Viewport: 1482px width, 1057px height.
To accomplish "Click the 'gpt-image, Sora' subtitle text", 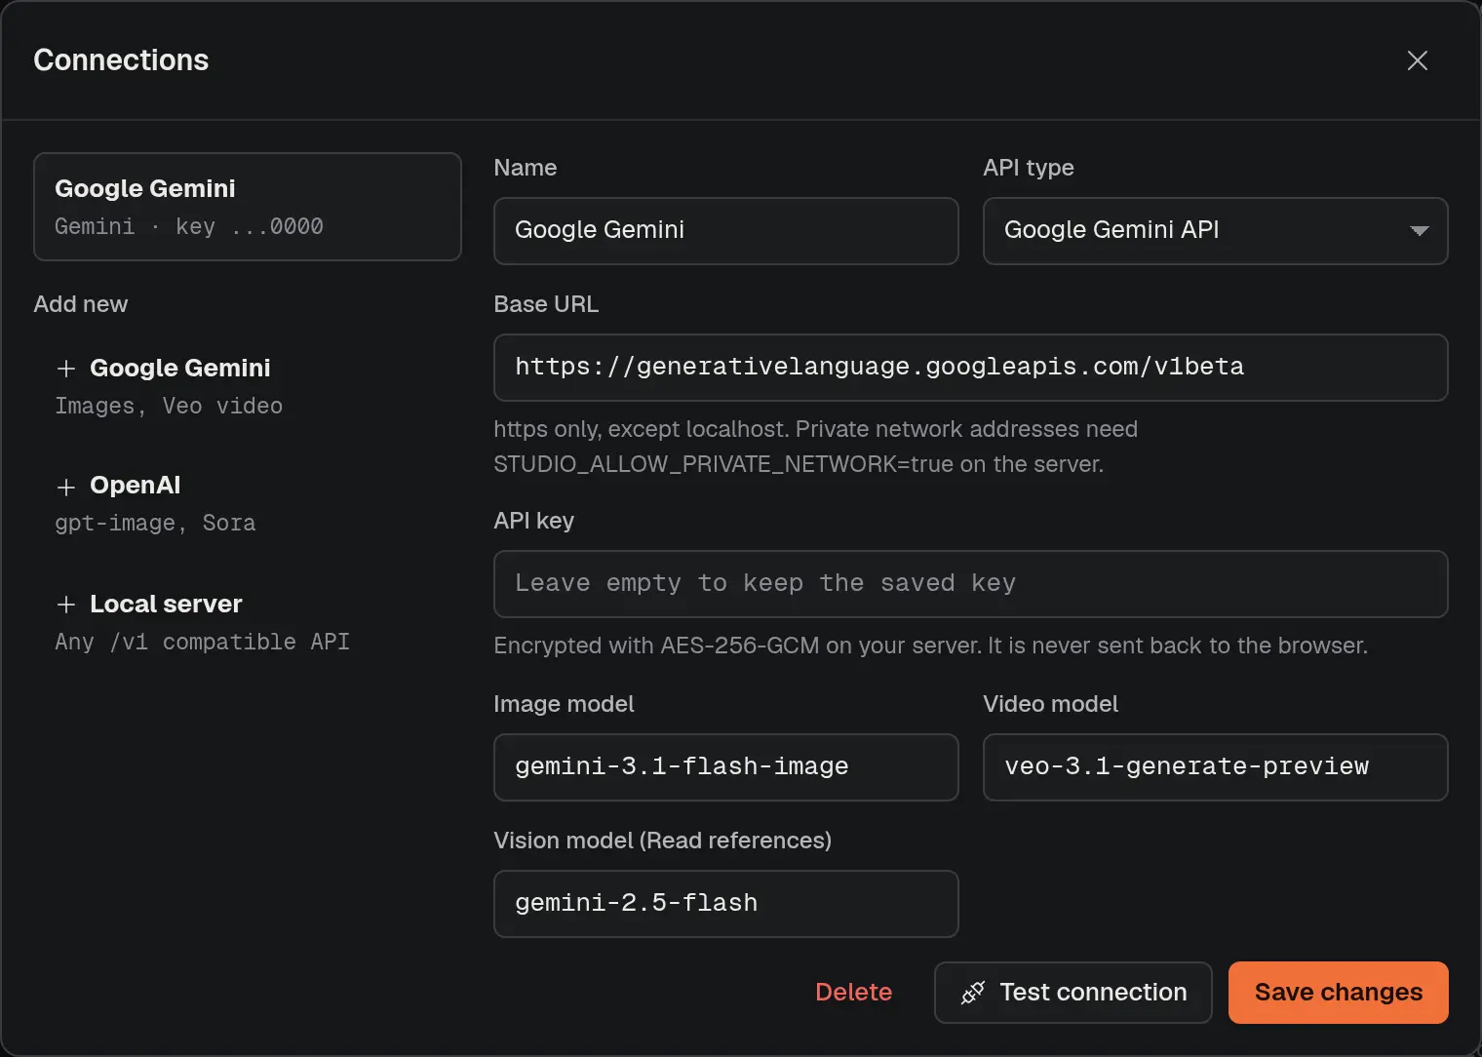I will click(x=155, y=523).
